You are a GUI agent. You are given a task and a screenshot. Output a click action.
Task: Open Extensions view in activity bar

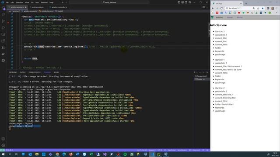(3, 41)
